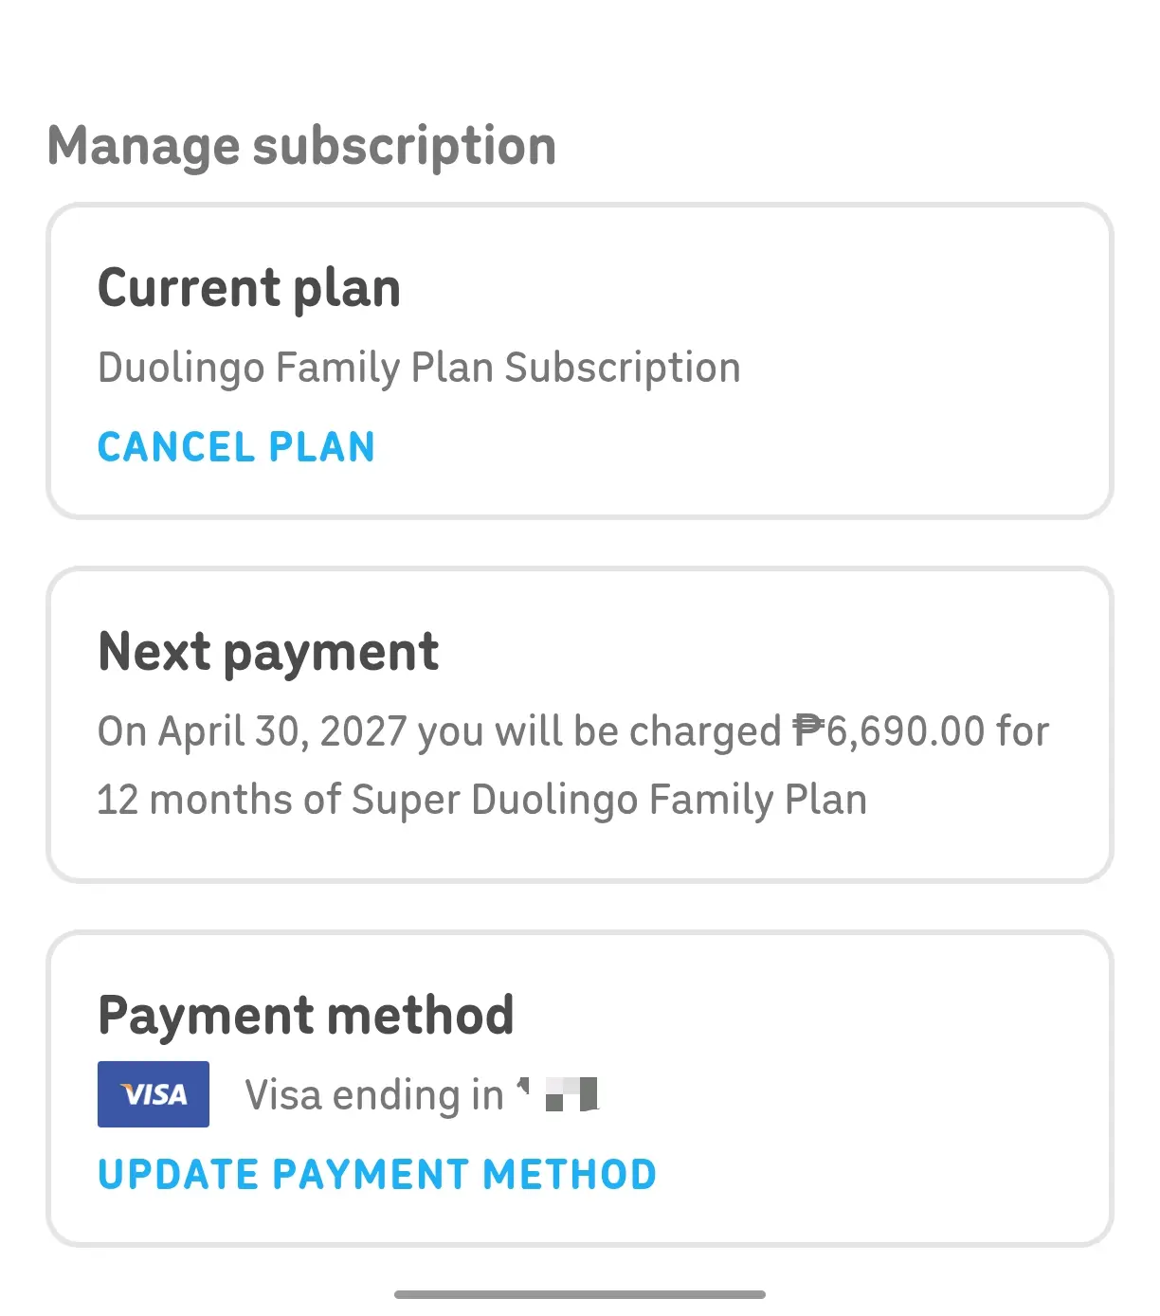Tap the CANCEL PLAN link
The height and width of the screenshot is (1316, 1160).
point(236,447)
